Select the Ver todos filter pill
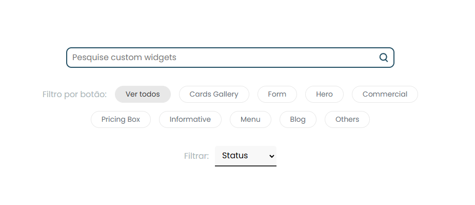 click(143, 95)
